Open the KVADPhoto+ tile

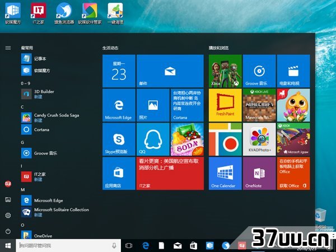click(x=259, y=139)
